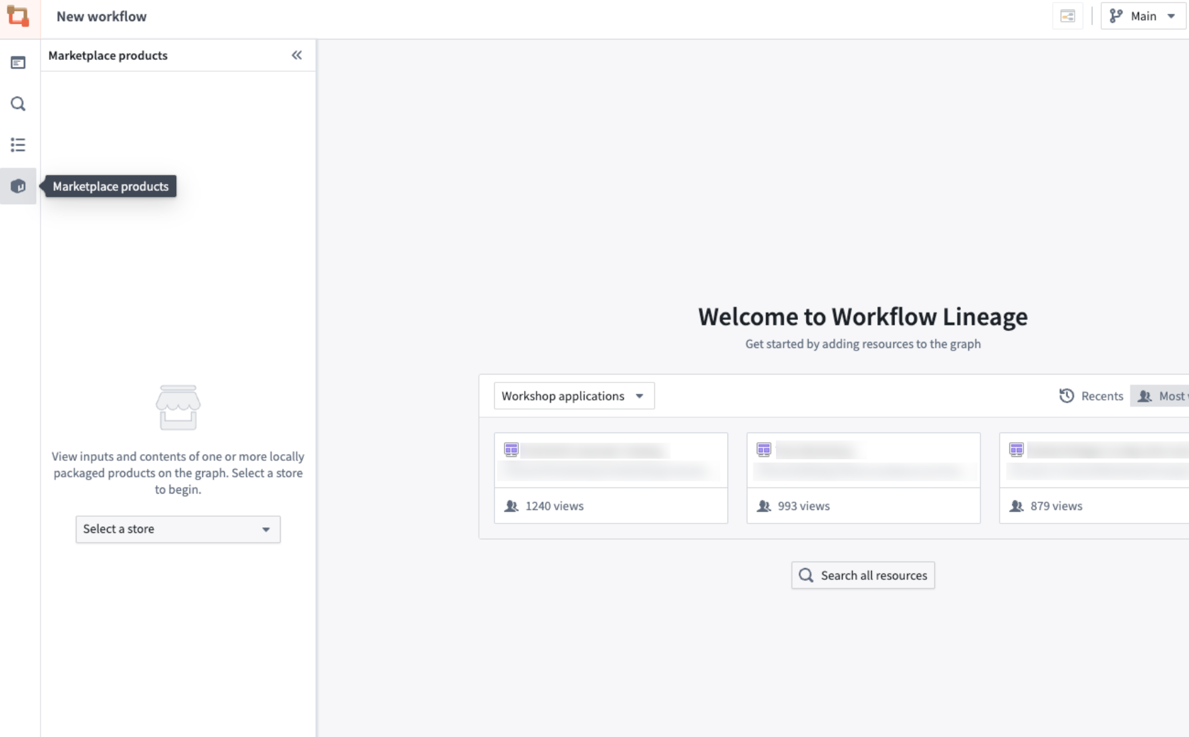Click the Search all resources button
This screenshot has height=737, width=1189.
point(862,575)
